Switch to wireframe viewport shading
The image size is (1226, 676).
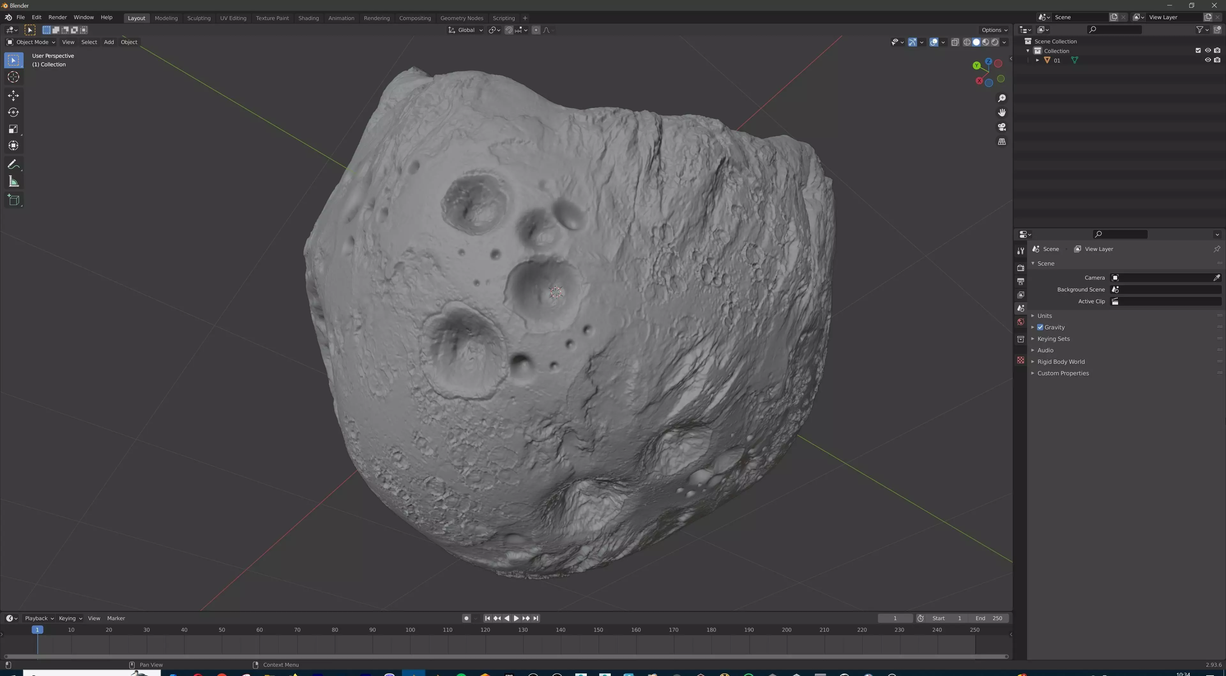point(967,42)
